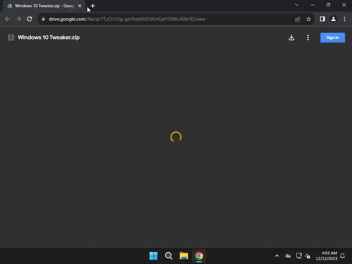The height and width of the screenshot is (264, 352).
Task: Open clock showing 4:03 AM
Action: click(327, 256)
